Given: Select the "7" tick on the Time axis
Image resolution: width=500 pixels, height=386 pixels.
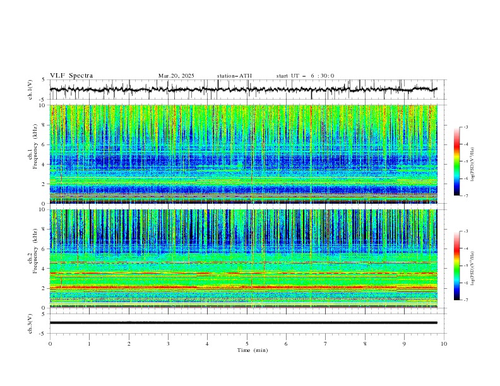Looking at the screenshot, I should [x=326, y=344].
